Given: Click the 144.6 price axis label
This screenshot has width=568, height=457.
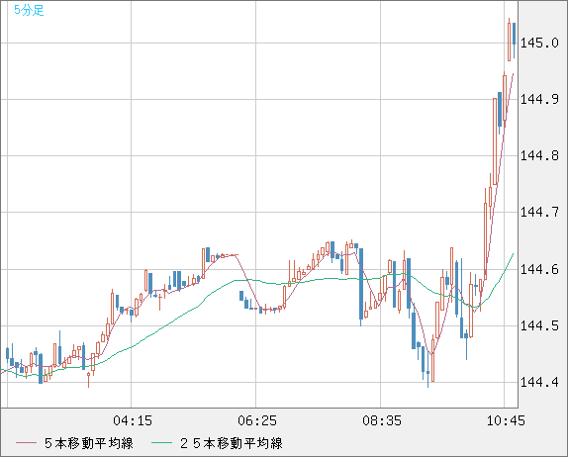Looking at the screenshot, I should coord(539,269).
